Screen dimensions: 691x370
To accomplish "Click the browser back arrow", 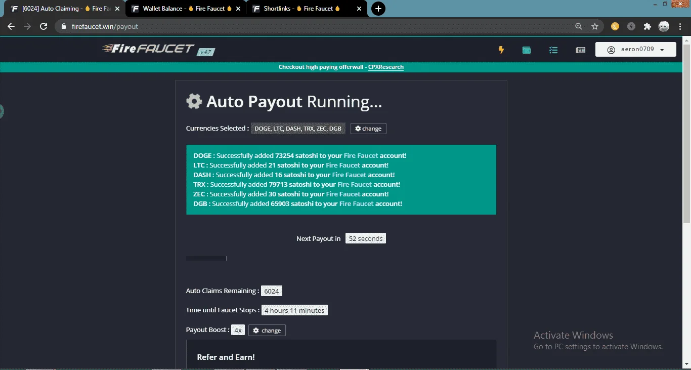I will point(11,26).
